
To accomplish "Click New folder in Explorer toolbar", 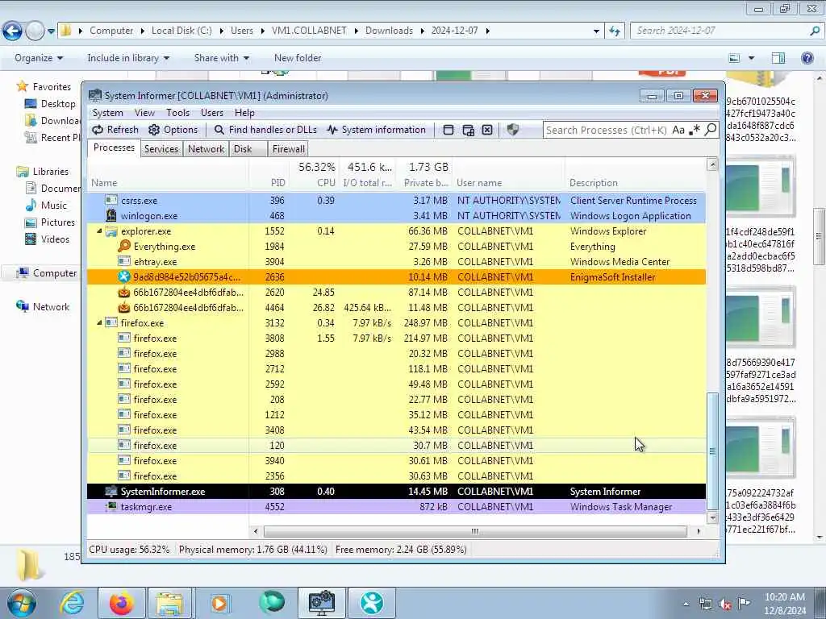I will point(297,58).
